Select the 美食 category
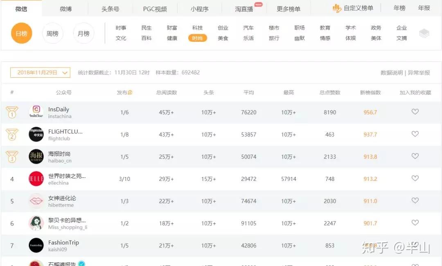The image size is (442, 266). coord(223,38)
